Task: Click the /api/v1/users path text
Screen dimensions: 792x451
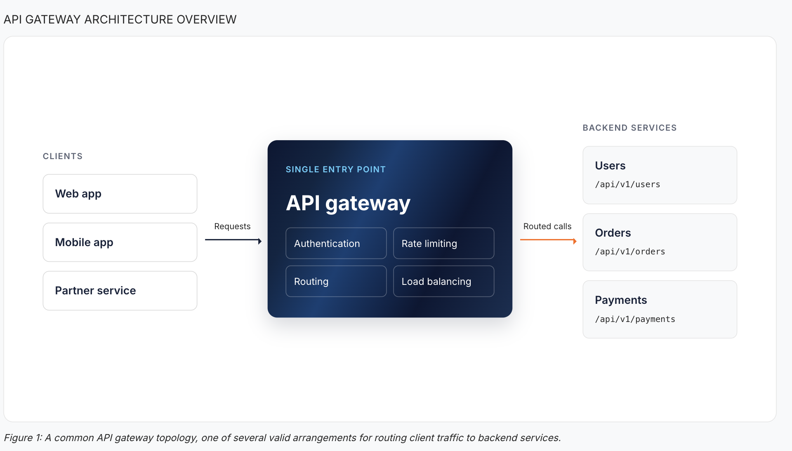Action: 627,185
